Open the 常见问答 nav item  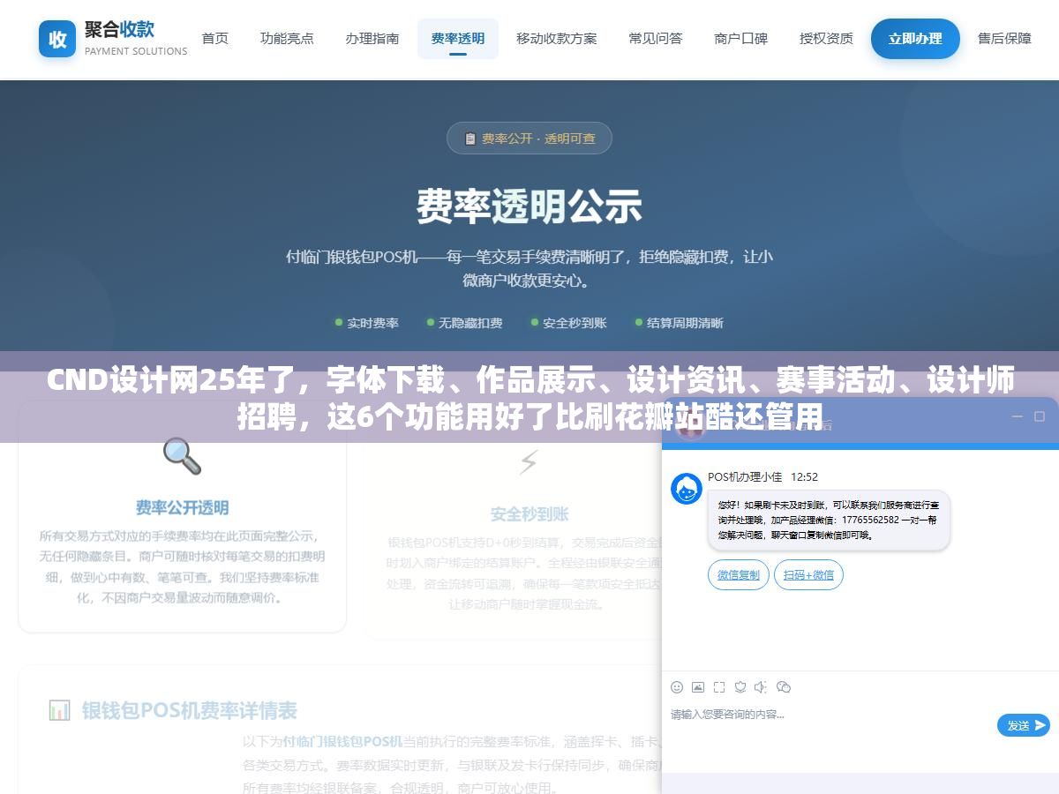pos(656,39)
